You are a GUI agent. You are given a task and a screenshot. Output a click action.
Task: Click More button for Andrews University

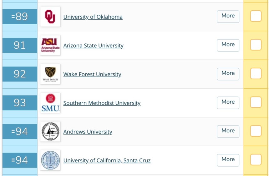(x=228, y=131)
